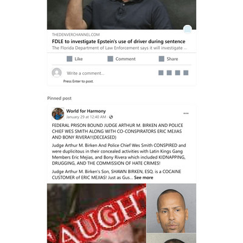This screenshot has width=243, height=243.
Task: Open the mugshot photo in pinned post
Action: [x=171, y=208]
